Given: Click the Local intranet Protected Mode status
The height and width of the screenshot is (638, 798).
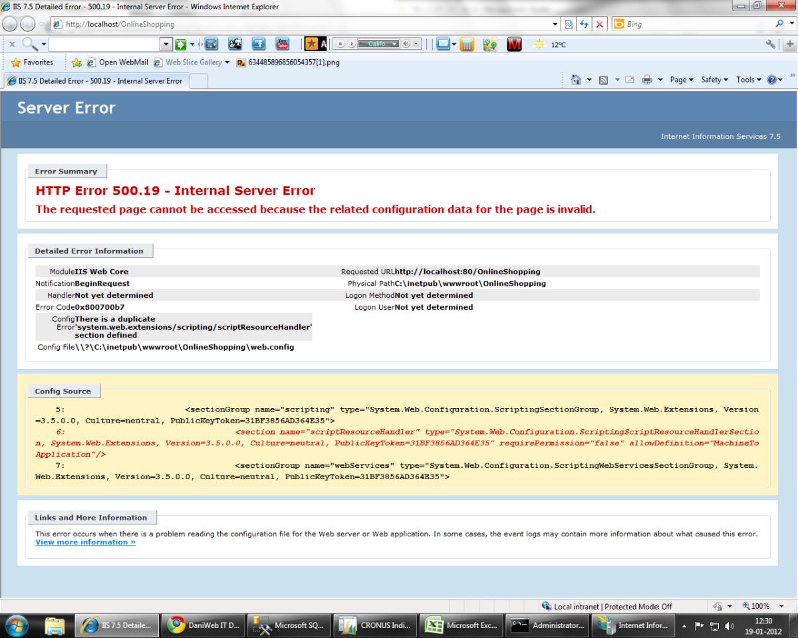Looking at the screenshot, I should coord(606,606).
